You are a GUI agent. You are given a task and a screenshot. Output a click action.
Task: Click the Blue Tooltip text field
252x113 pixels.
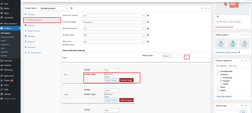[111, 70]
